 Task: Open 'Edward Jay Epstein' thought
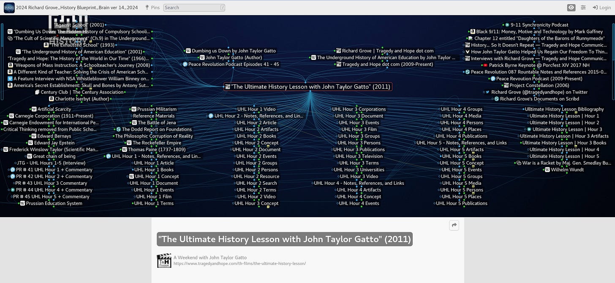coord(54,143)
